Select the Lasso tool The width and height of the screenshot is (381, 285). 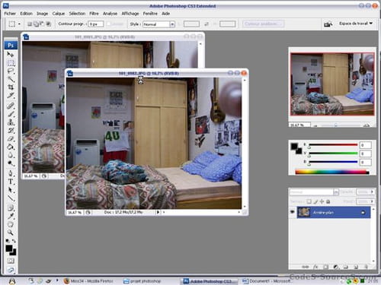(x=11, y=71)
